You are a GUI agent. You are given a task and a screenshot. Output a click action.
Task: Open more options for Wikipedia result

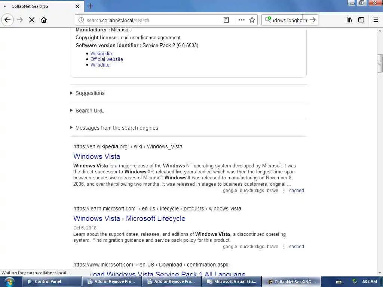click(x=284, y=191)
